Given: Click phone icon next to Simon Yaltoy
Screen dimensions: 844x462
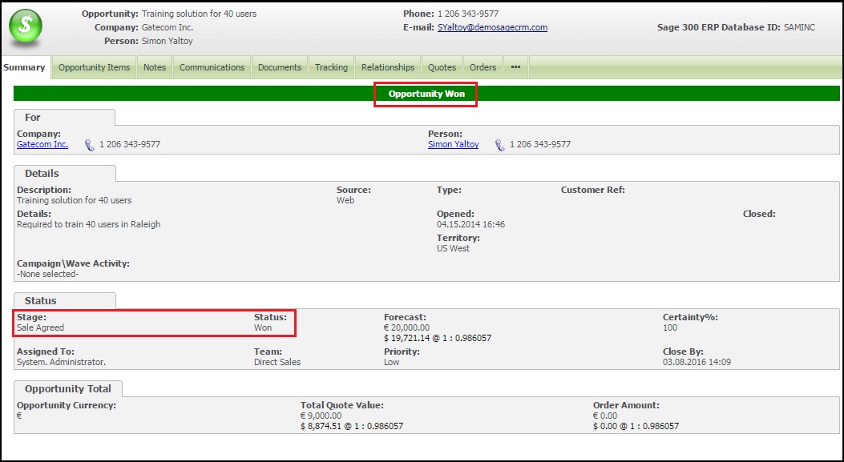Looking at the screenshot, I should point(500,145).
